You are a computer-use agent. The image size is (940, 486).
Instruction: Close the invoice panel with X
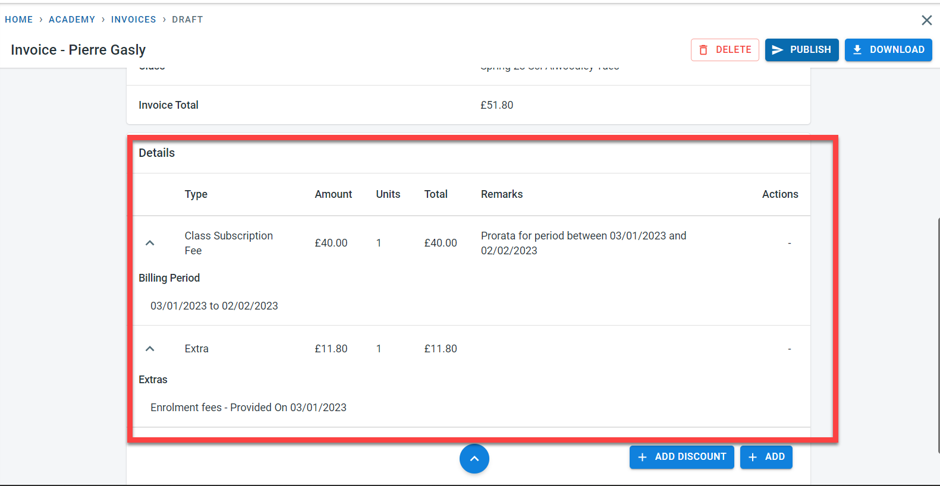click(926, 20)
